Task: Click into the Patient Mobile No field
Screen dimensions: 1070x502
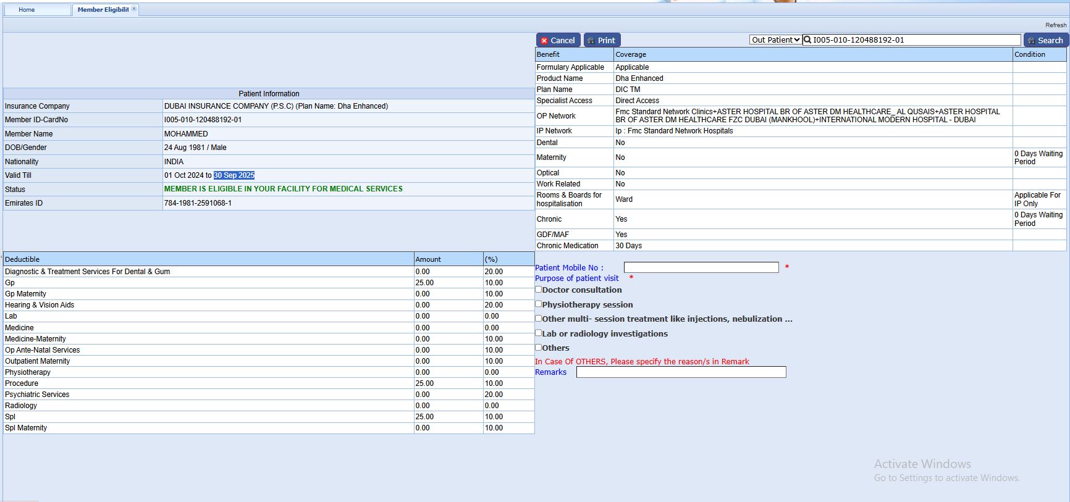Action: coord(701,267)
